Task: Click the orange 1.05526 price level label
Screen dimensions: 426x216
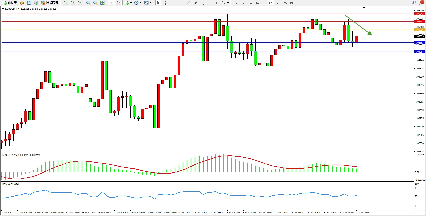Action: pyautogui.click(x=419, y=30)
